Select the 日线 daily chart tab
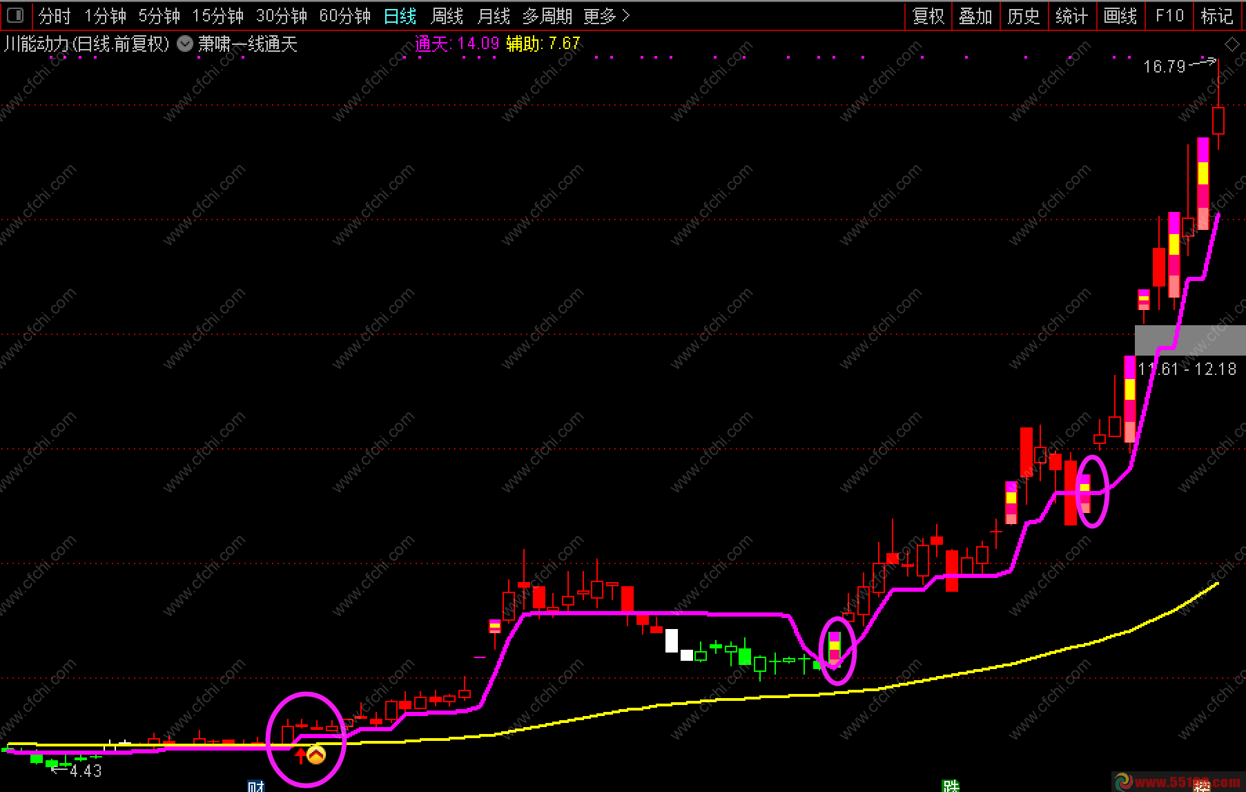The height and width of the screenshot is (792, 1246). tap(400, 16)
